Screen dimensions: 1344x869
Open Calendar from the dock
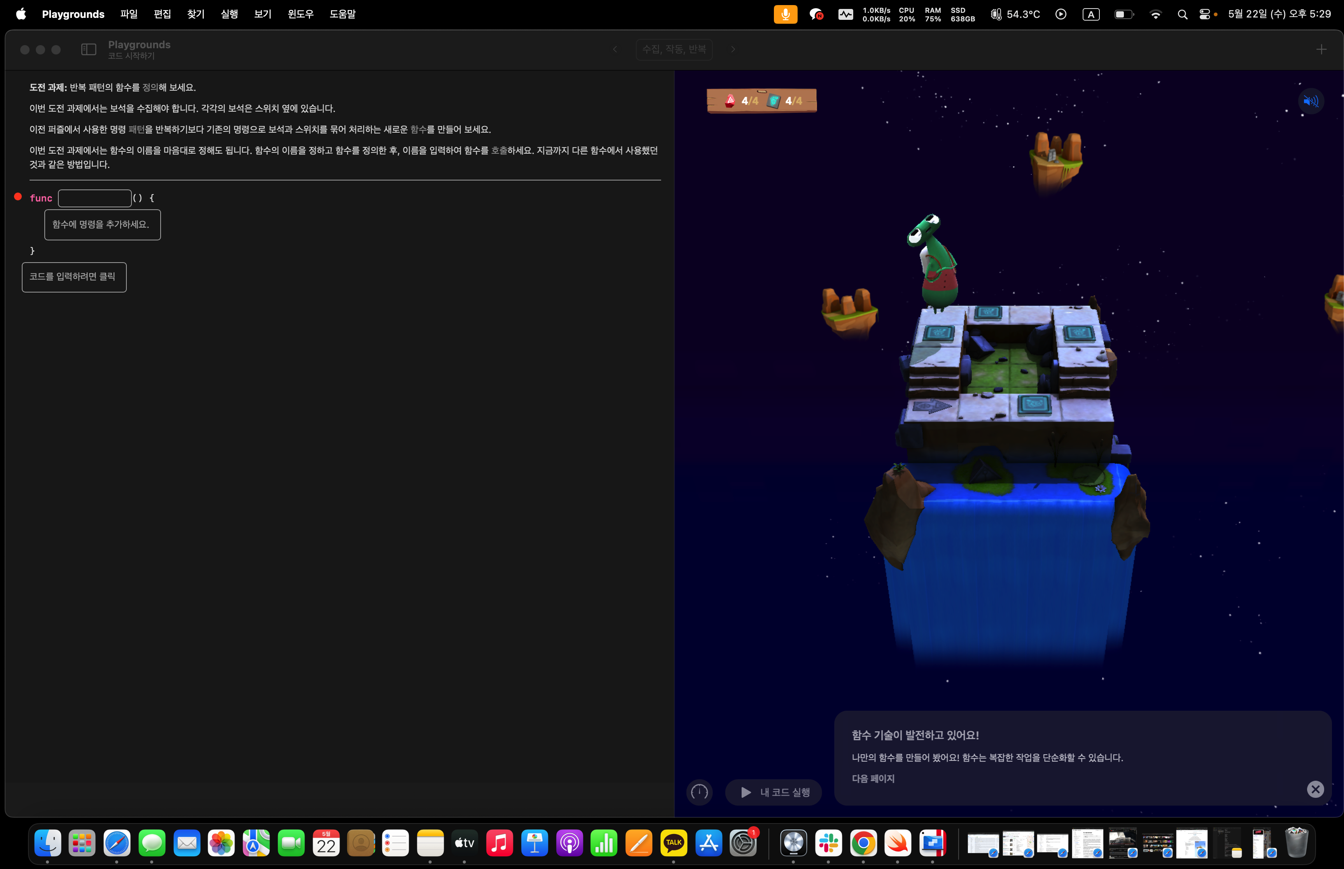pyautogui.click(x=326, y=843)
